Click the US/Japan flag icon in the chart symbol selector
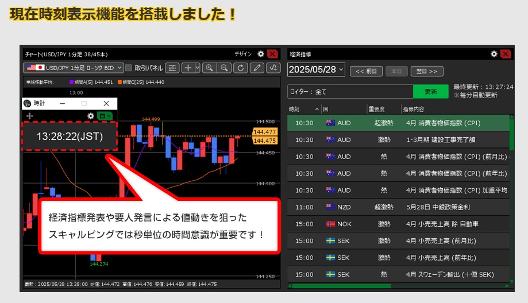 point(36,68)
